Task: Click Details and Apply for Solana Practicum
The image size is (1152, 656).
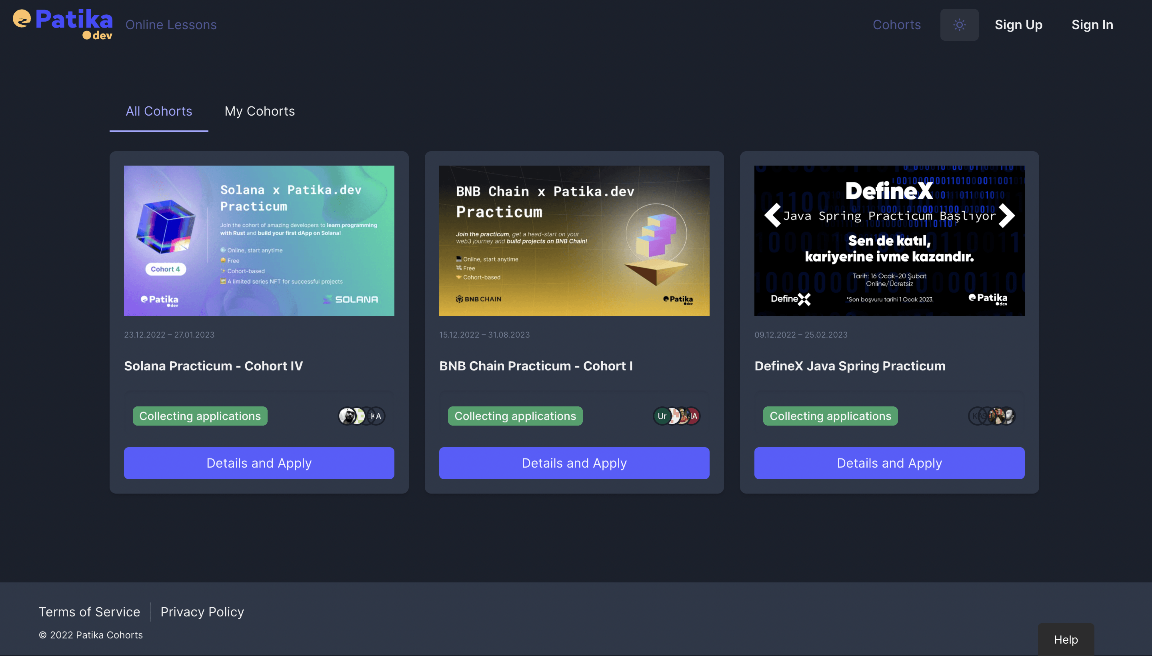Action: tap(259, 463)
